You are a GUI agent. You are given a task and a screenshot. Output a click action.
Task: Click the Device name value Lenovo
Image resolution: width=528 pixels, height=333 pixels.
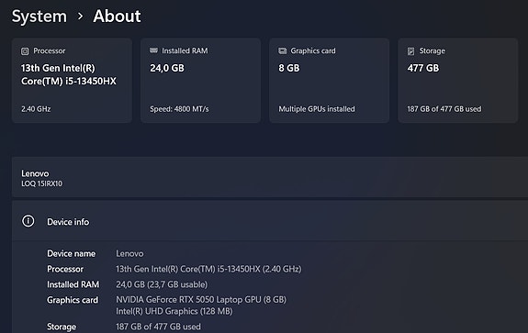(x=129, y=253)
